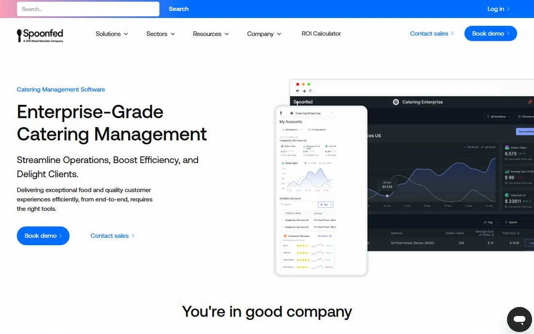This screenshot has height=334, width=534.
Task: Expand the Resources menu
Action: point(211,33)
